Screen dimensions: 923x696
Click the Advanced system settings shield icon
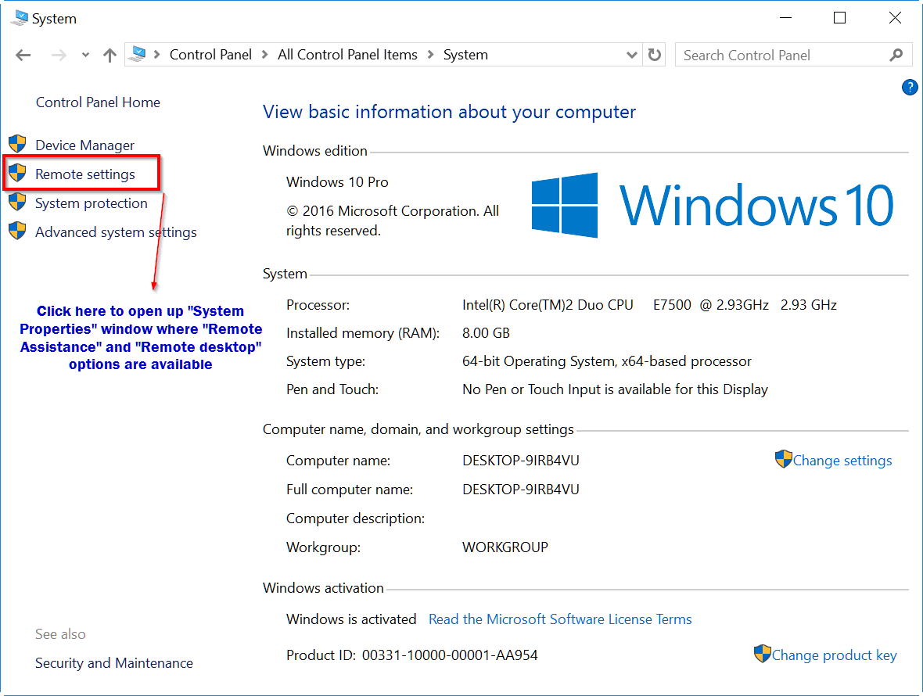[17, 231]
